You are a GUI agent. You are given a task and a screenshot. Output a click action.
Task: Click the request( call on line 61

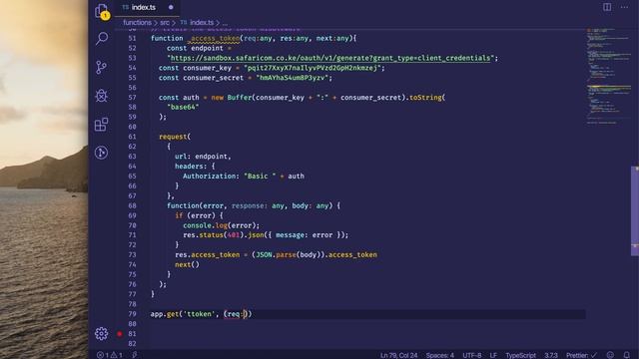pos(175,137)
